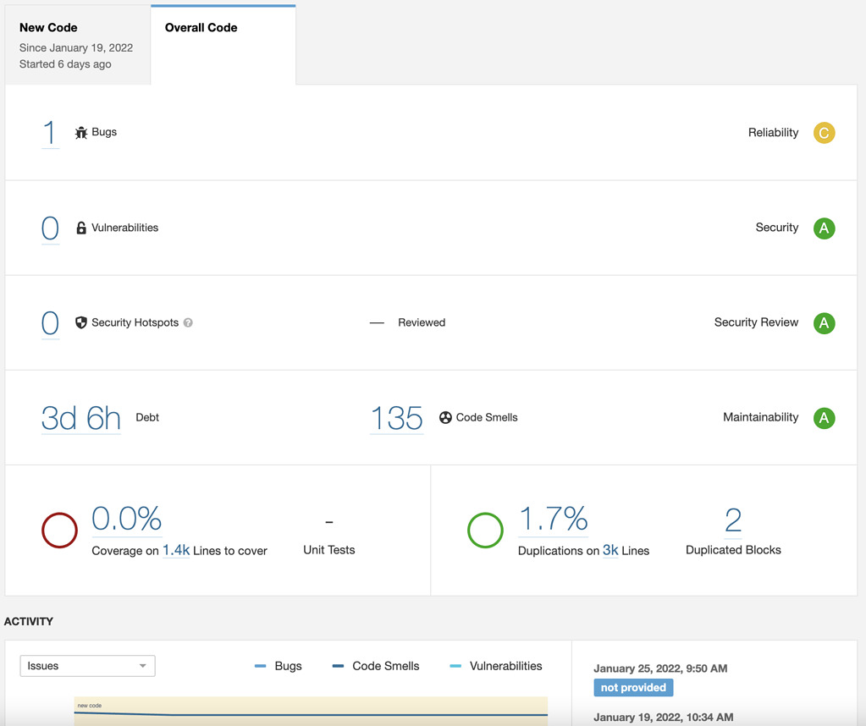Click the Security Hotspots shield icon
This screenshot has width=866, height=726.
coord(81,322)
